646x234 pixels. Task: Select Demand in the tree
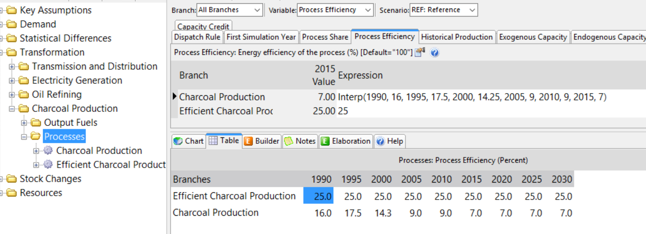coord(38,24)
